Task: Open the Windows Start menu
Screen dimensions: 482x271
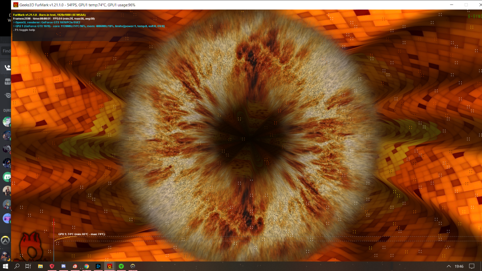Action: [x=5, y=266]
